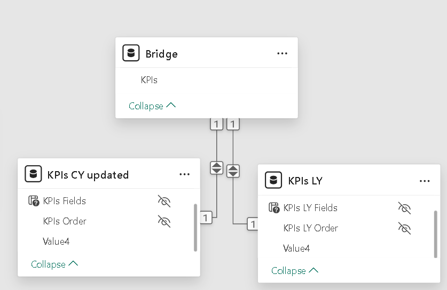Toggle visibility of KPIs Fields column
The image size is (447, 290).
(164, 201)
